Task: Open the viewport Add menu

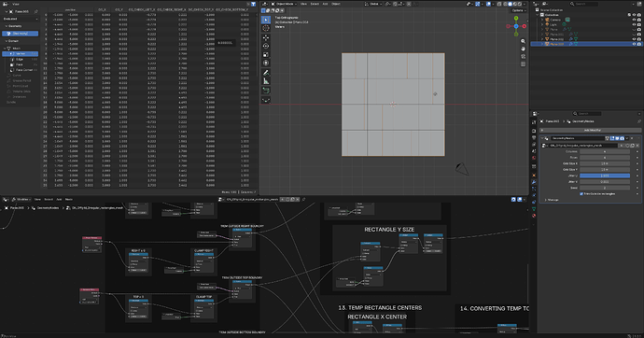Action: pyautogui.click(x=325, y=4)
